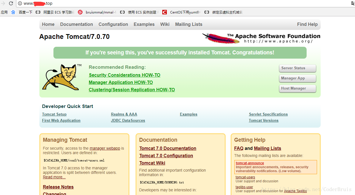This screenshot has height=195, width=355.
Task: Click the forward navigation arrow
Action: [3, 3]
